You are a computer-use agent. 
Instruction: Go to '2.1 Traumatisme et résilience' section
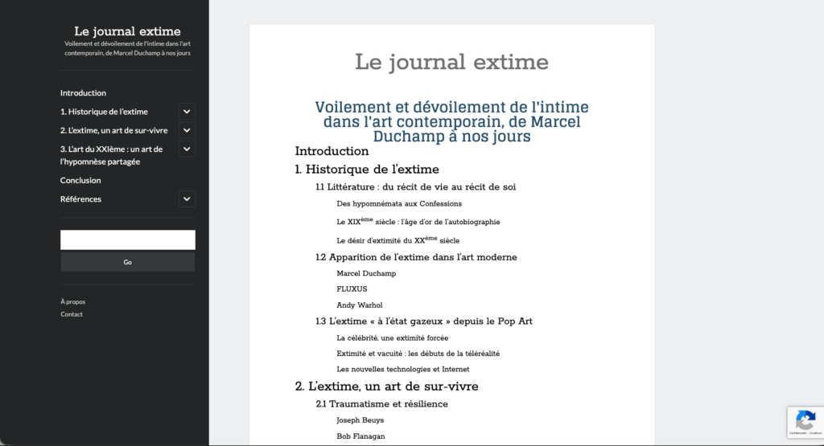pyautogui.click(x=381, y=403)
